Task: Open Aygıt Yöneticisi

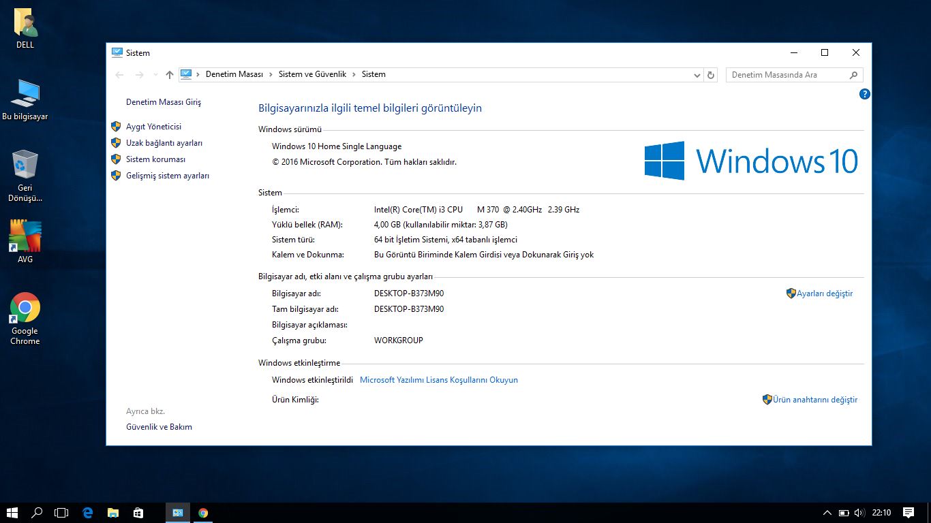Action: 153,127
